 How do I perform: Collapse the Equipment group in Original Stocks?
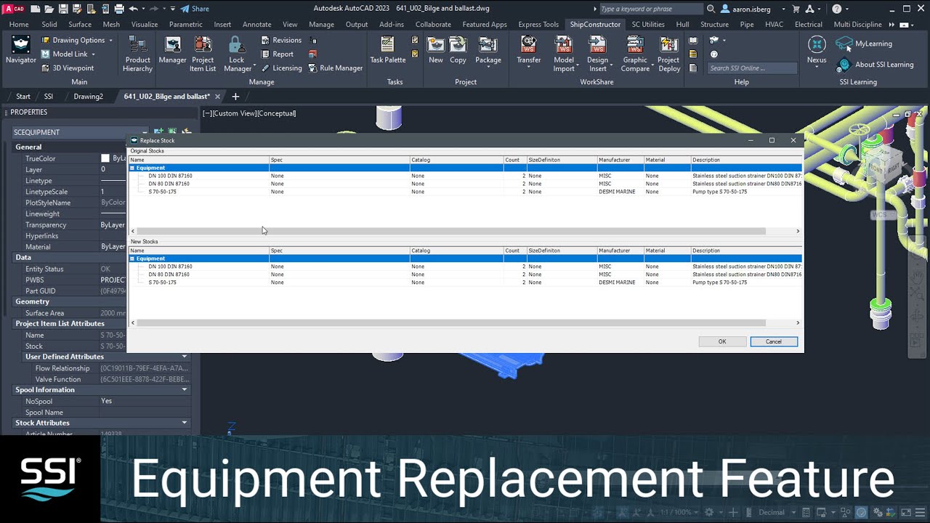coord(132,168)
